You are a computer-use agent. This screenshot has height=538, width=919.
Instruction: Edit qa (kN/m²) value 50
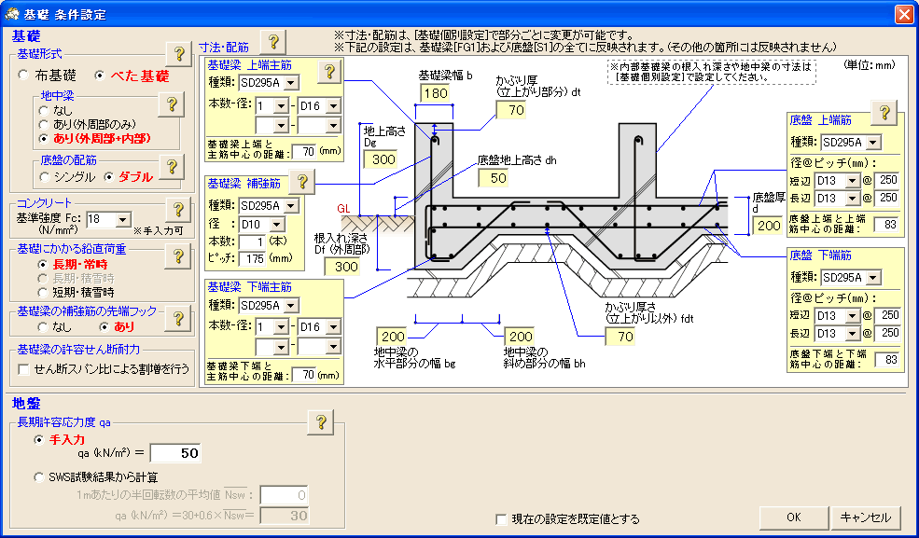pos(175,453)
